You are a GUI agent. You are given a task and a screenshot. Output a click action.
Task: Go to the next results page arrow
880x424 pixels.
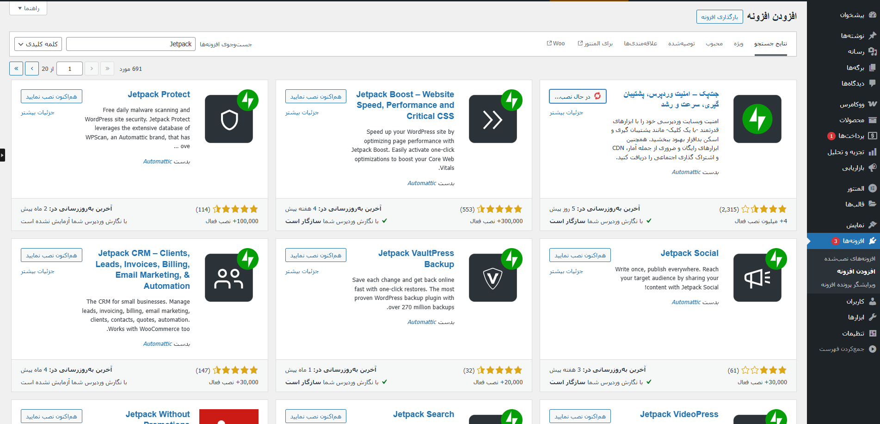[x=32, y=69]
